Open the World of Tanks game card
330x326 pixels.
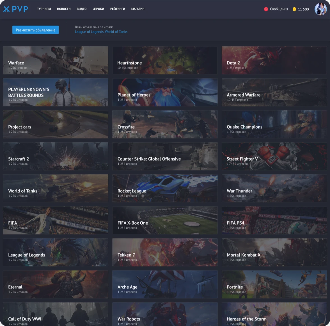tap(56, 188)
